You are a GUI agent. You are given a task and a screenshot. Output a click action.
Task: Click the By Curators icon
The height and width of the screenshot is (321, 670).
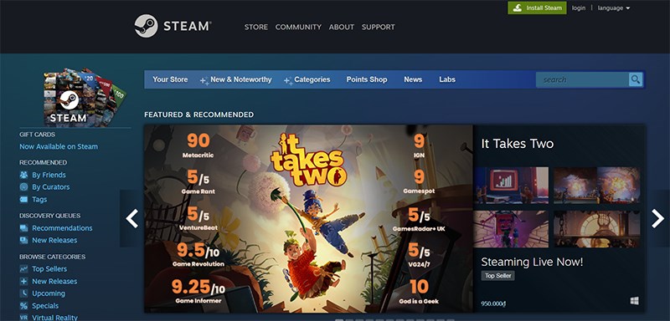24,186
